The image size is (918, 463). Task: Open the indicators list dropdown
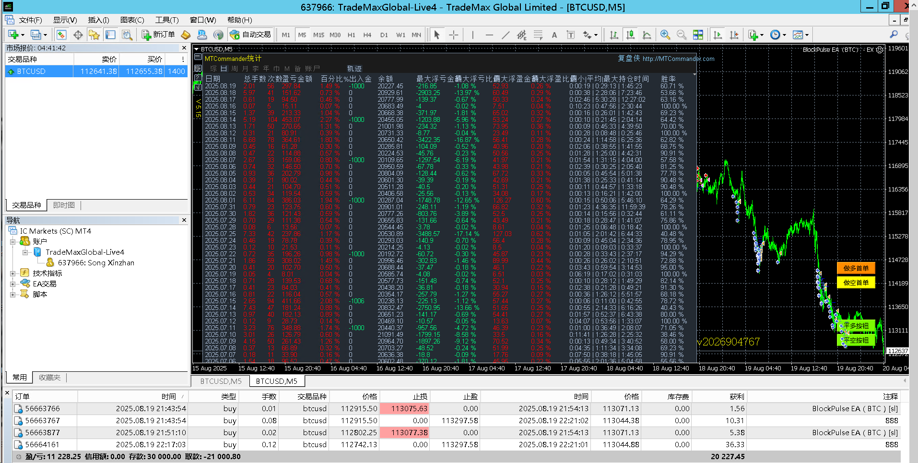pyautogui.click(x=762, y=35)
